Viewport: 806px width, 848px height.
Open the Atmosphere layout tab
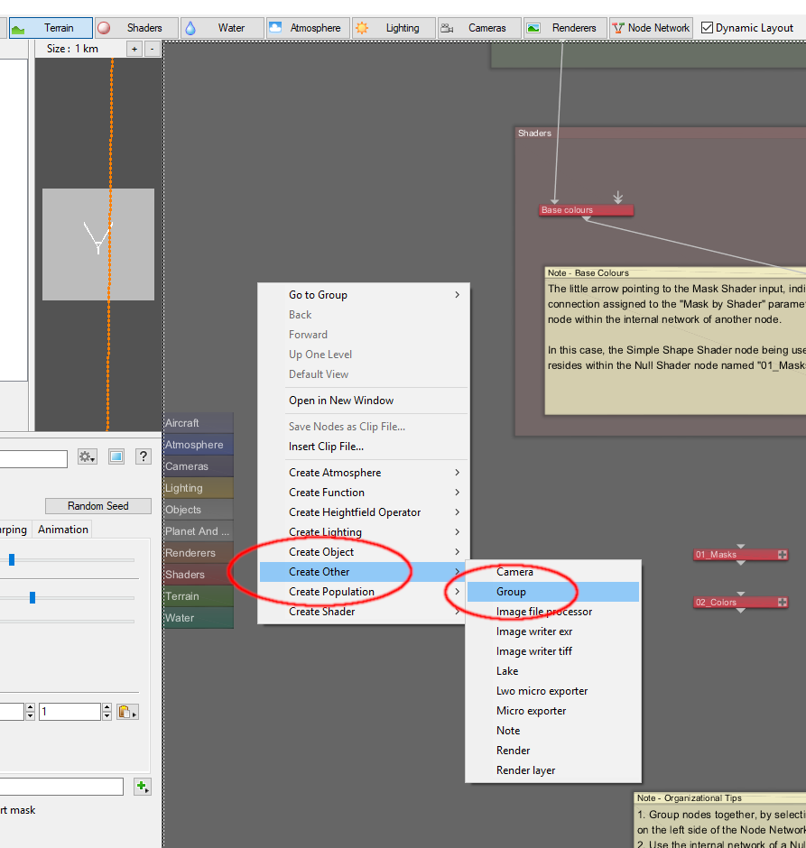coord(308,28)
